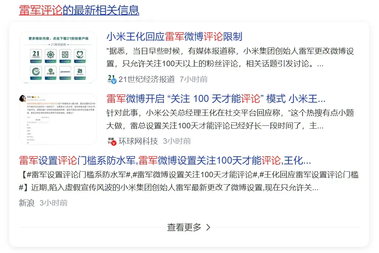
Task: Open the 王化 Weibo post screenshot thumbnail
Action: pyautogui.click(x=58, y=119)
